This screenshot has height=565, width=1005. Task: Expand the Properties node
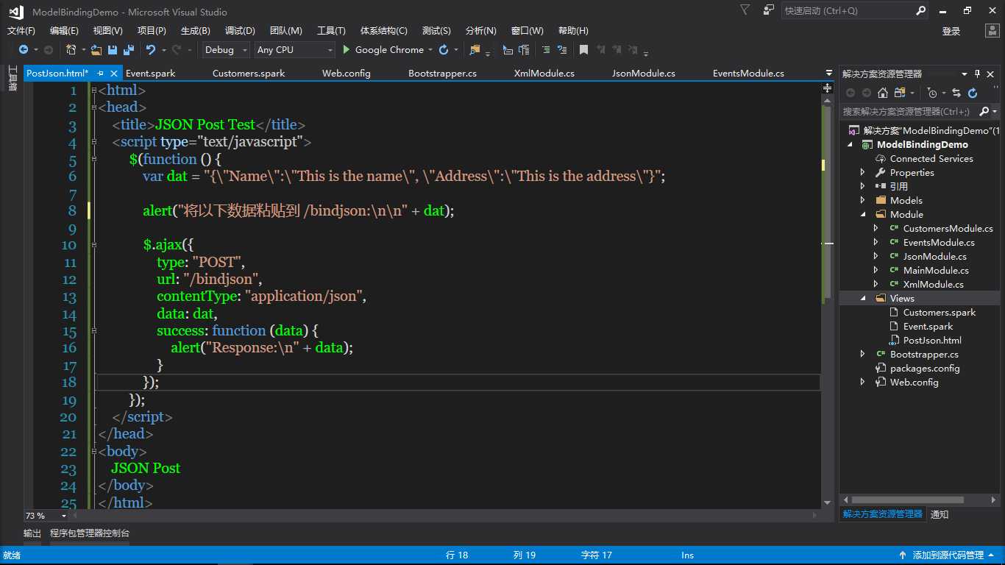pos(863,173)
